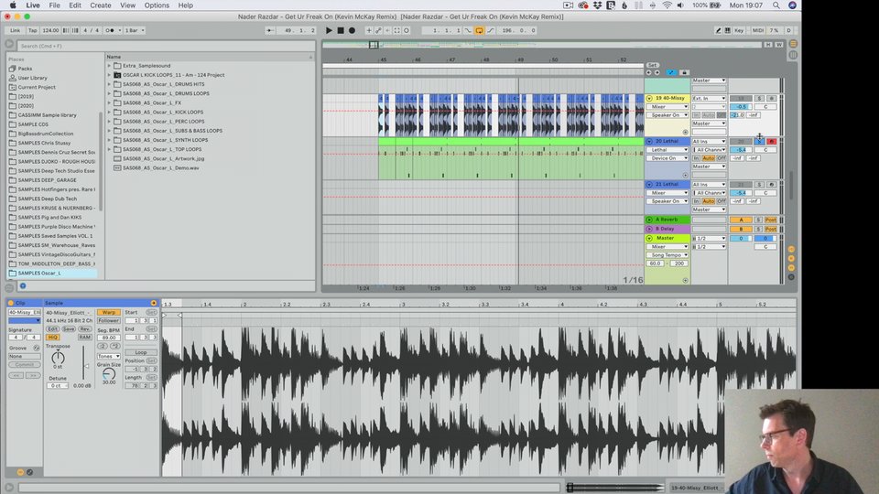Click the Transpose knob

pos(58,358)
